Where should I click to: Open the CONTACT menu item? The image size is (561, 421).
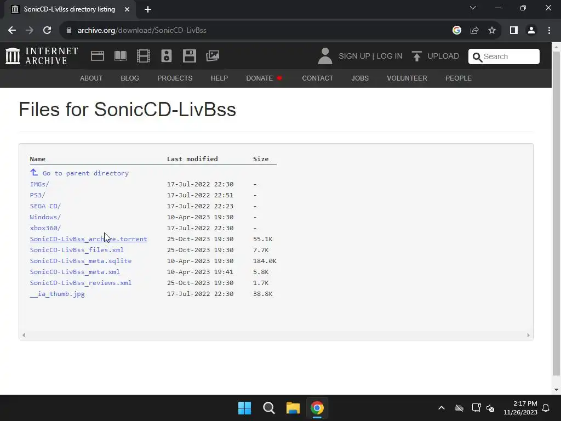(317, 78)
